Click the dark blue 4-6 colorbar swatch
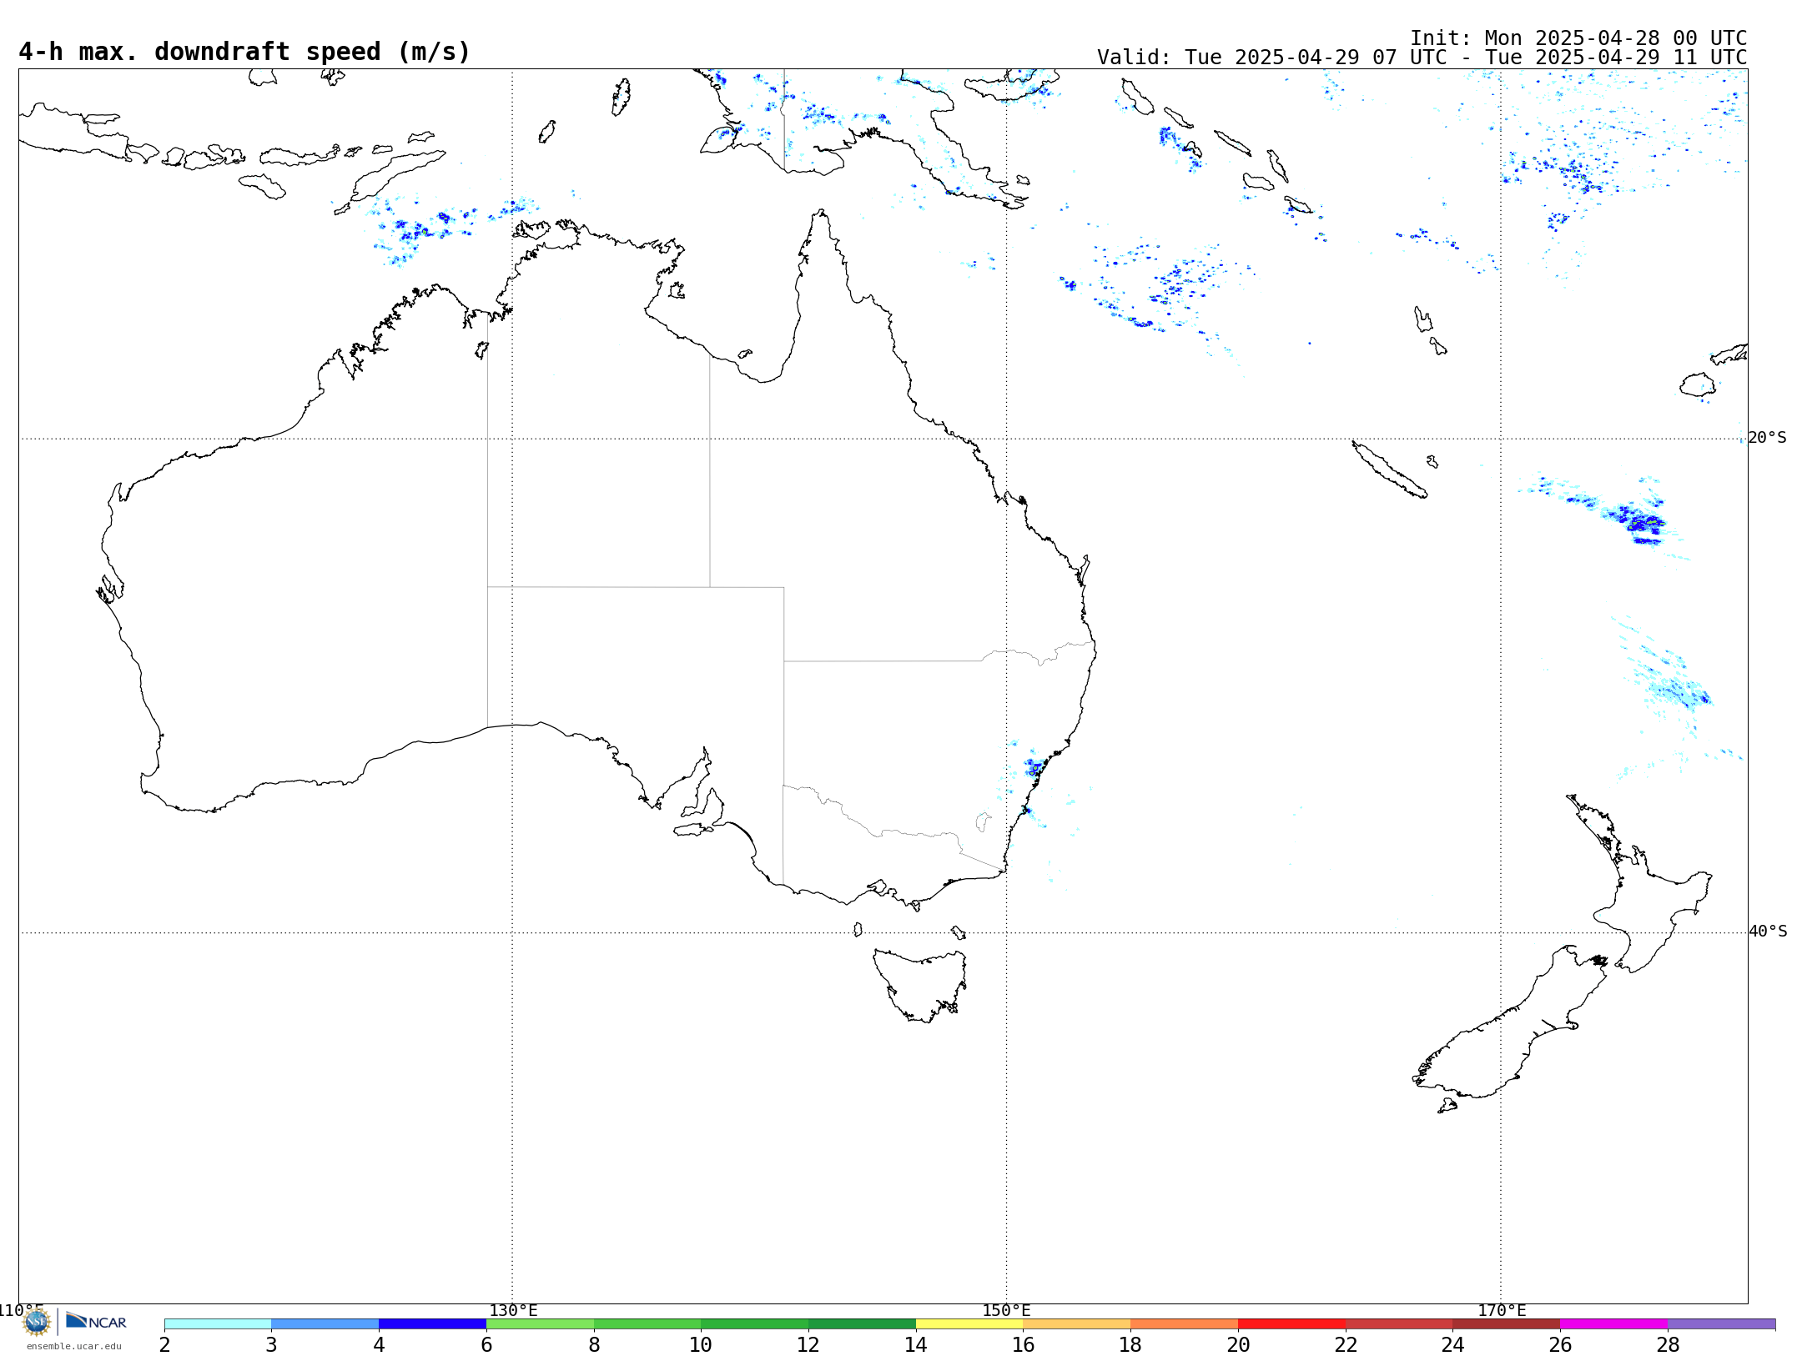Viewport: 1802px width, 1356px height. click(432, 1324)
